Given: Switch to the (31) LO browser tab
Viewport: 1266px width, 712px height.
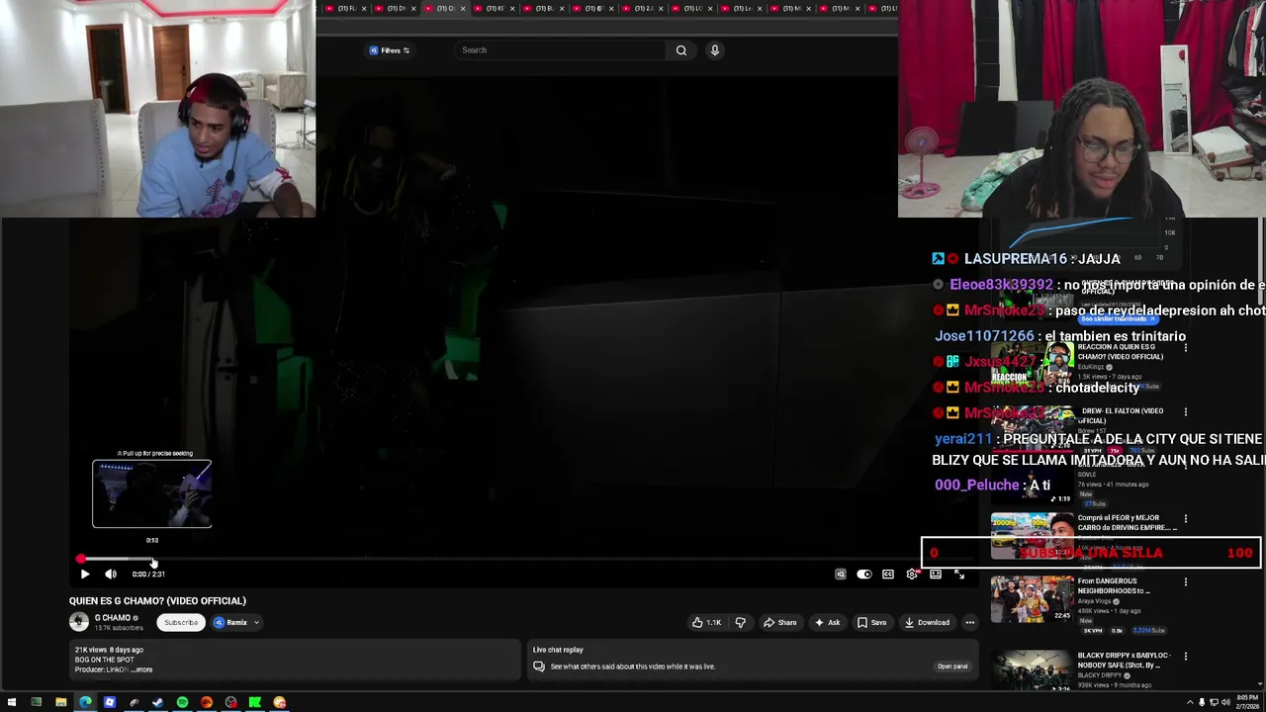Looking at the screenshot, I should [692, 8].
